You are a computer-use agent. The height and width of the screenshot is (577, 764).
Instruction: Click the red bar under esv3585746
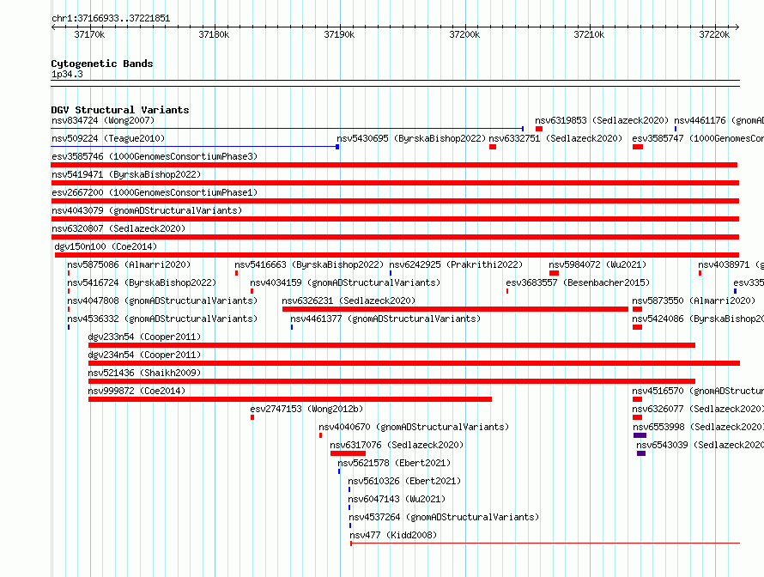pos(394,165)
